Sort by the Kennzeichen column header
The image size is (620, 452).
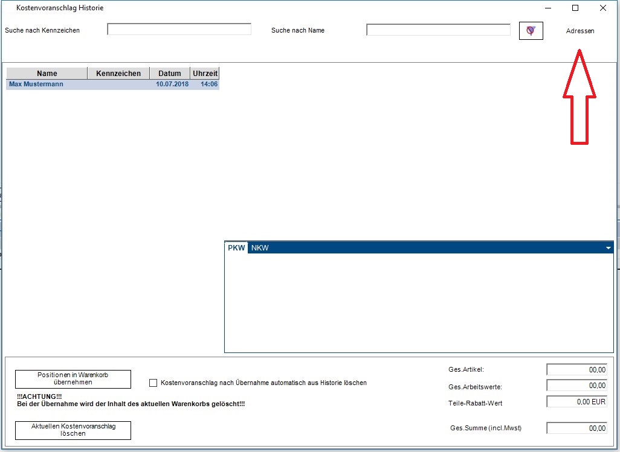118,73
